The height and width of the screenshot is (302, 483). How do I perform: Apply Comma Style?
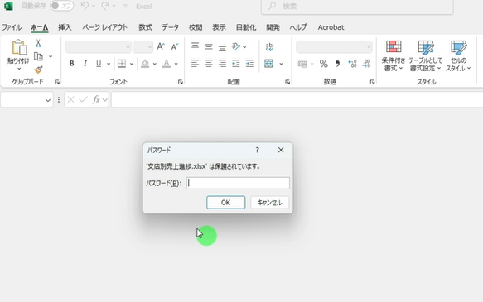coord(338,64)
